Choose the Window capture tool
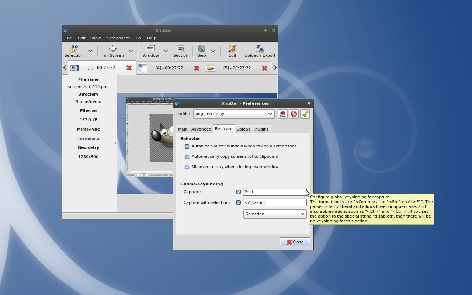Image resolution: width=472 pixels, height=295 pixels. point(150,51)
